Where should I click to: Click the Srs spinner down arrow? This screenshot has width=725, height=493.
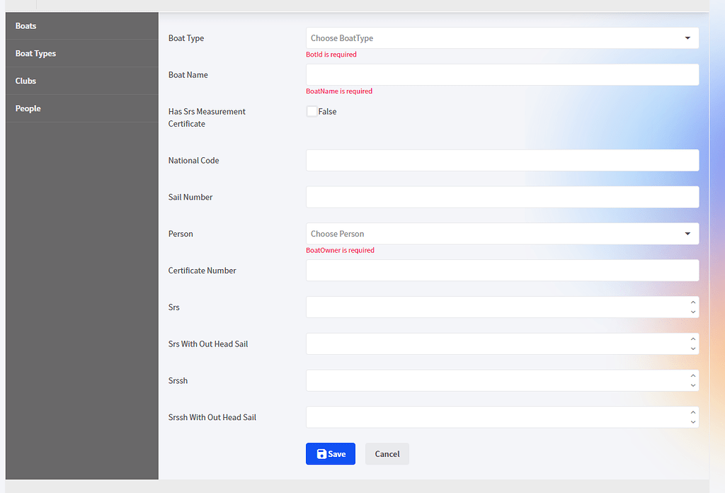pos(692,310)
